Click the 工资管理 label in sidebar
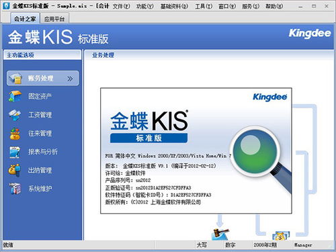The image size is (336, 252). (40, 115)
